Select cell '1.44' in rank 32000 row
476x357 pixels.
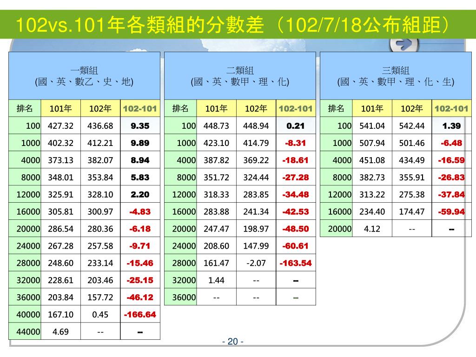[217, 280]
